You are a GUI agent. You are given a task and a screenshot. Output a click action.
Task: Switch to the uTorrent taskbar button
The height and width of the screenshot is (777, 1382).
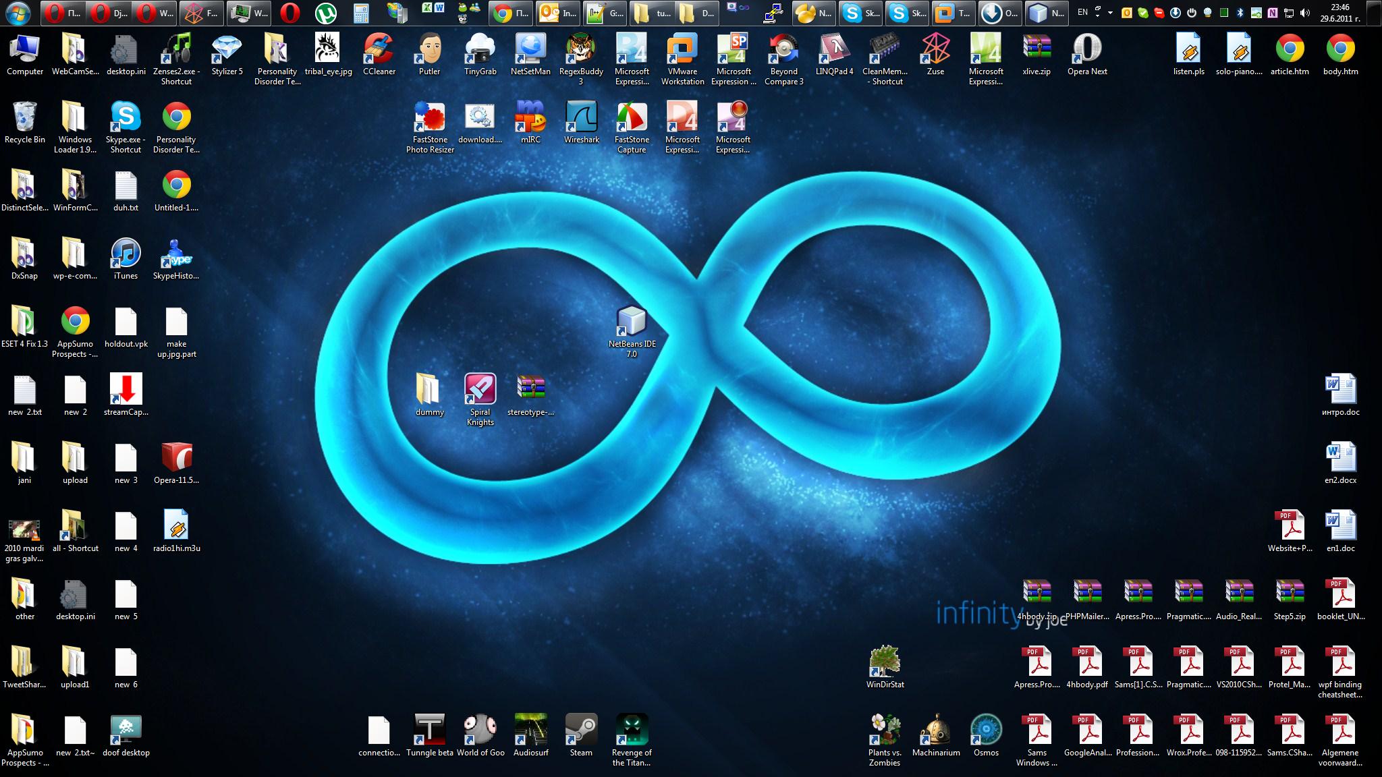(x=327, y=12)
